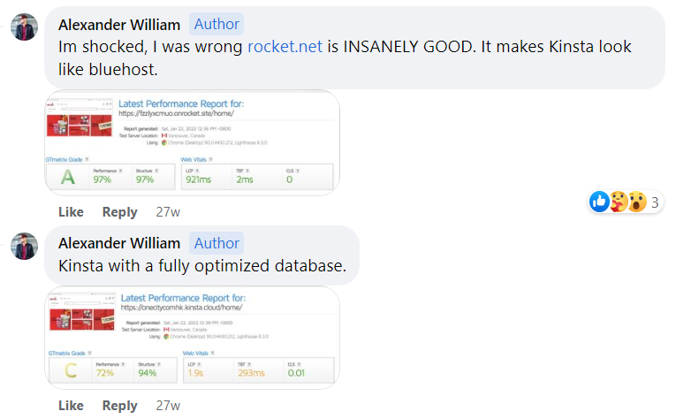
Task: Click the care hug emoji reaction
Action: click(619, 202)
